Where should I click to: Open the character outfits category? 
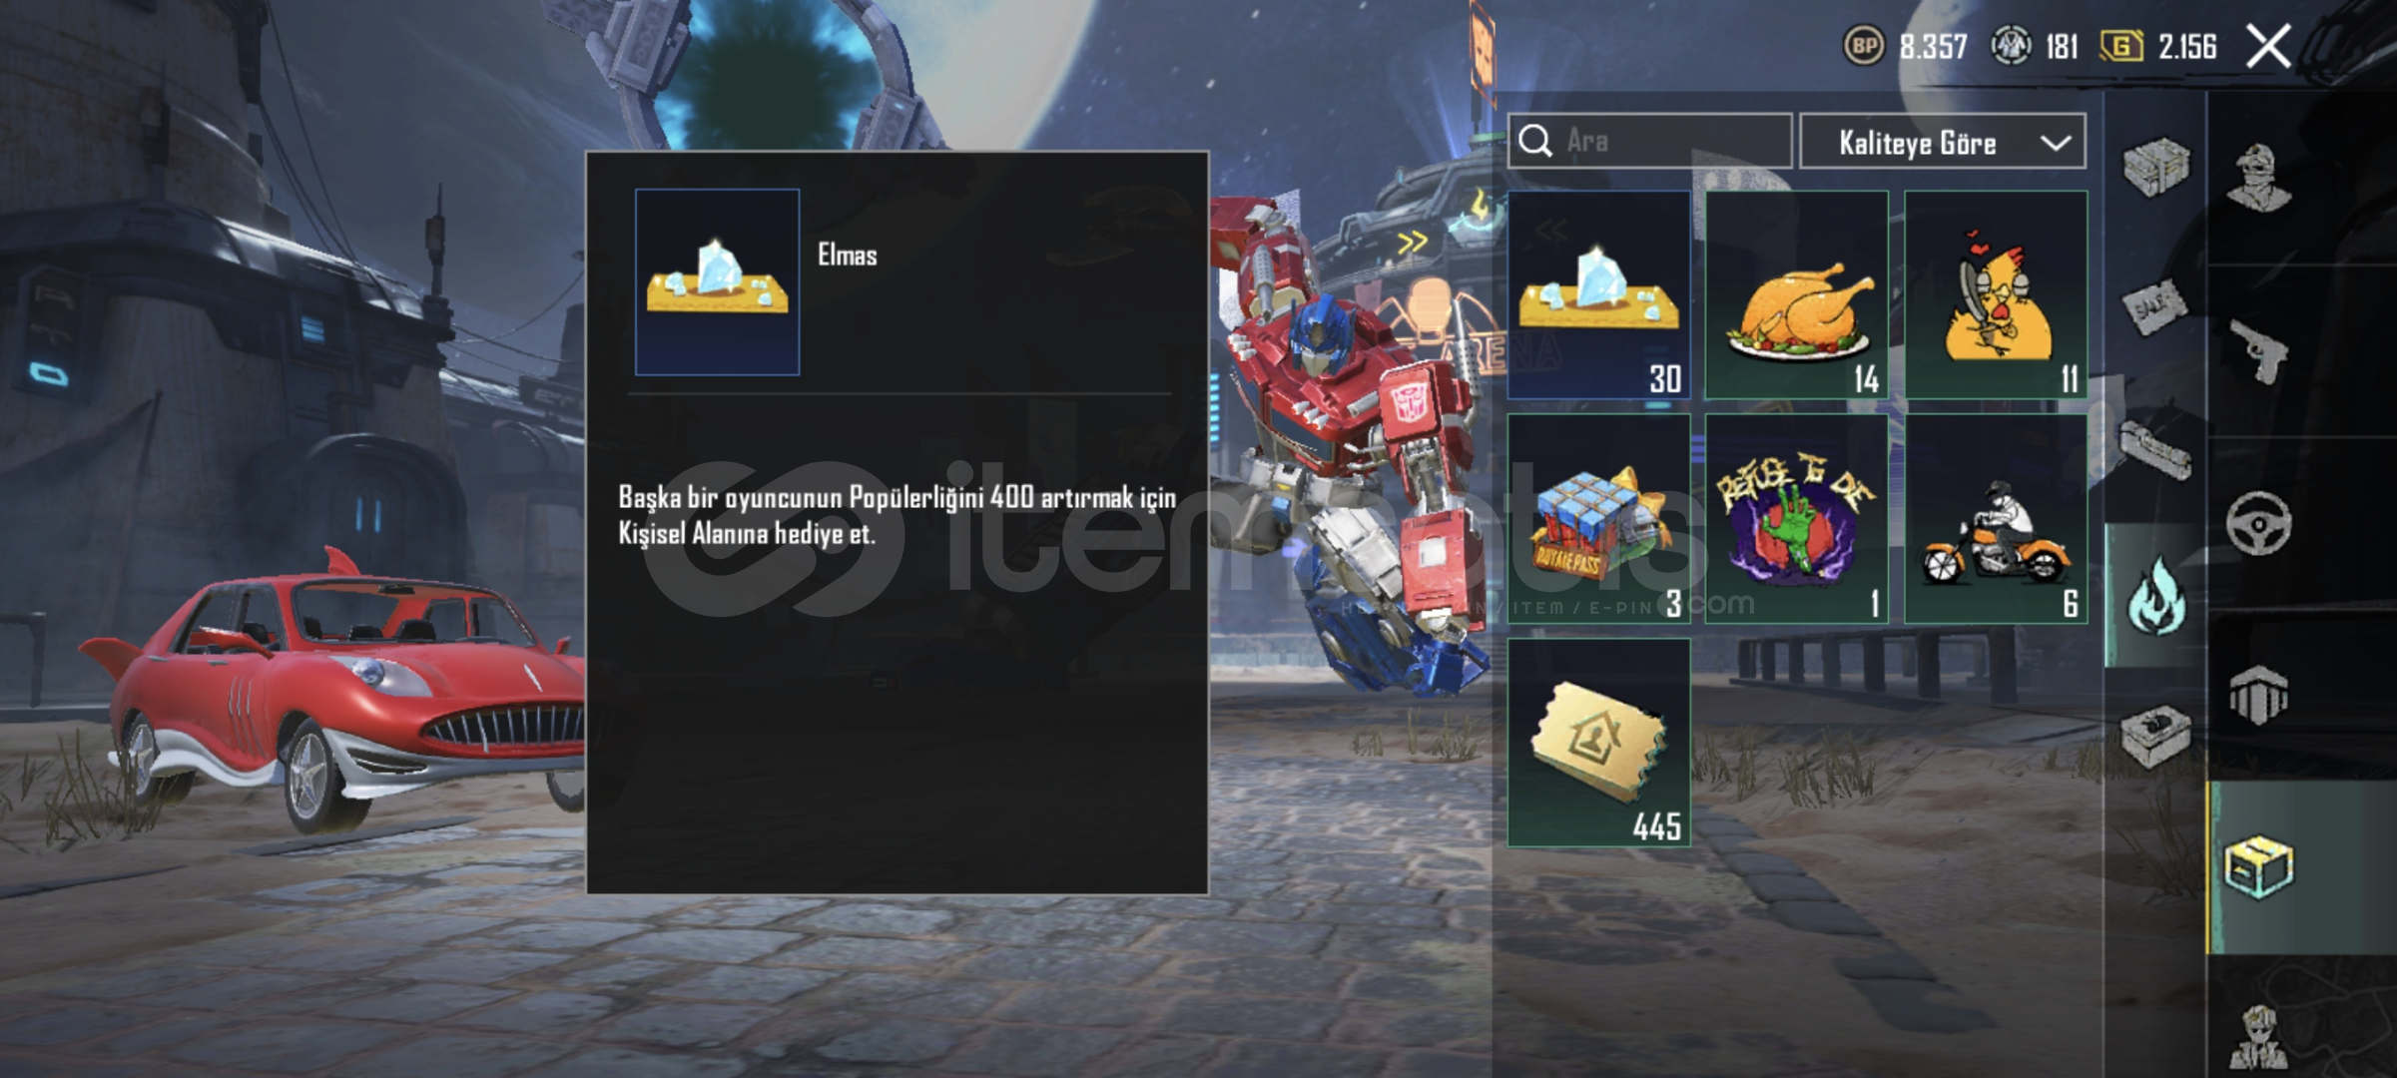point(2259,178)
